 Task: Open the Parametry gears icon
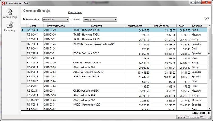click(10, 25)
